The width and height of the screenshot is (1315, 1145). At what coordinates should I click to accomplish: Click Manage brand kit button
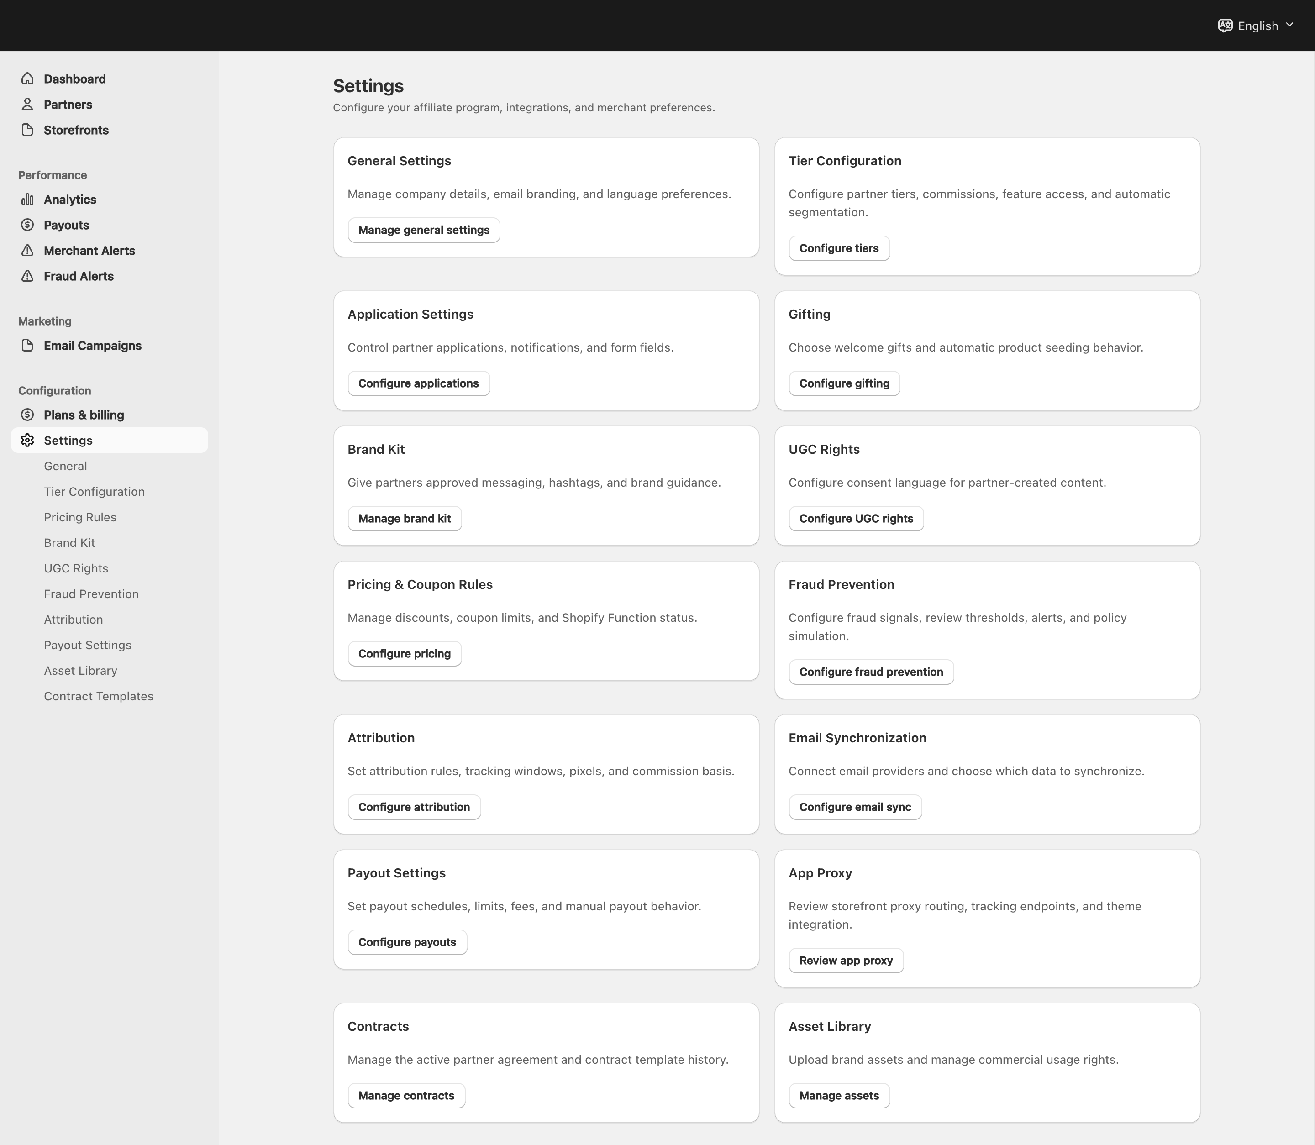405,518
